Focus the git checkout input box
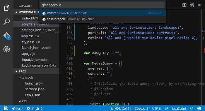Screen dimensions: 205x111 click(102, 5)
